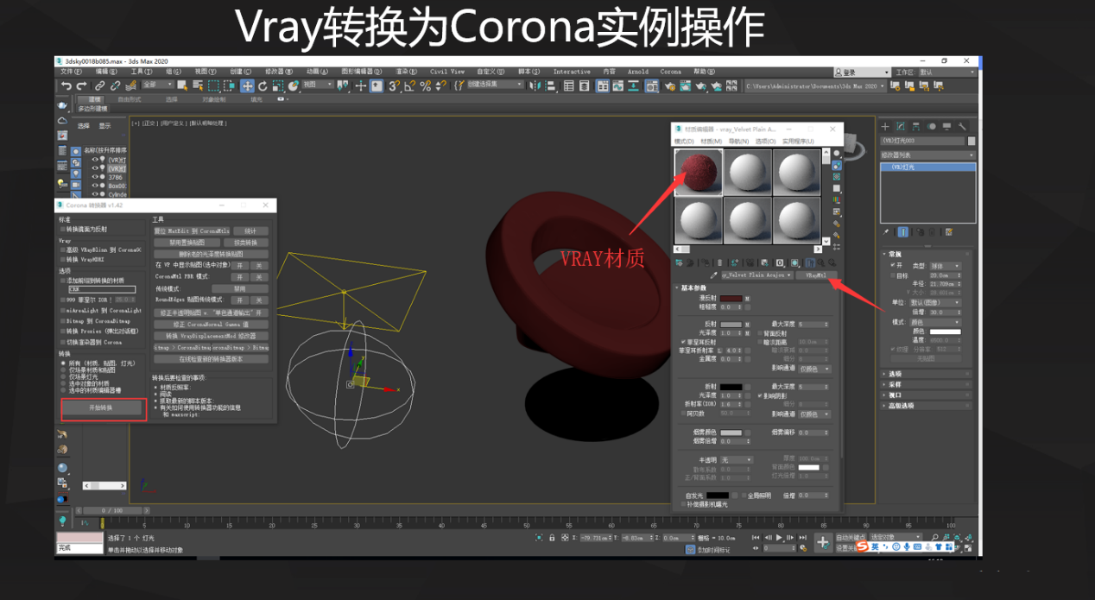The image size is (1095, 600).
Task: Select the red velvet material sample slot
Action: click(698, 171)
